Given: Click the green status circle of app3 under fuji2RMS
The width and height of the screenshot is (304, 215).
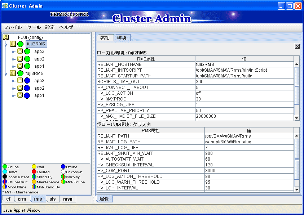Looking at the screenshot, I should (x=27, y=51).
